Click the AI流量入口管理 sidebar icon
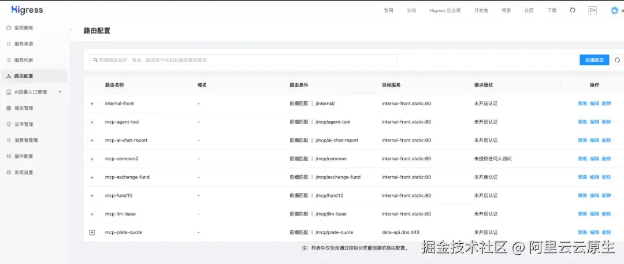The width and height of the screenshot is (624, 264). 9,92
